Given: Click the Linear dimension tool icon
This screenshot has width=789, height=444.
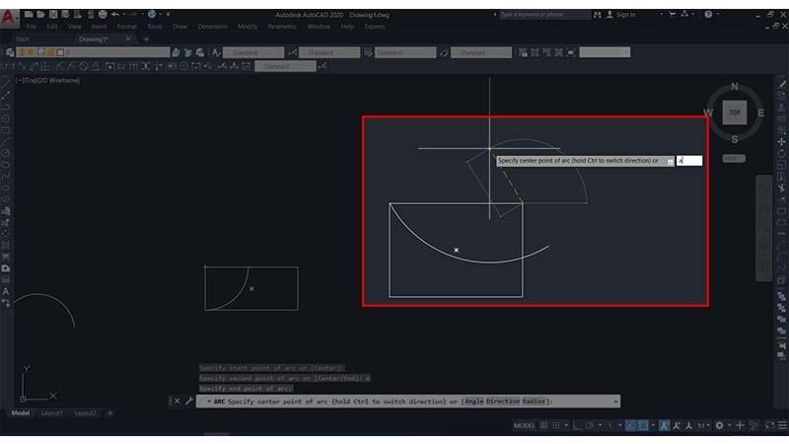Looking at the screenshot, I should pos(10,66).
